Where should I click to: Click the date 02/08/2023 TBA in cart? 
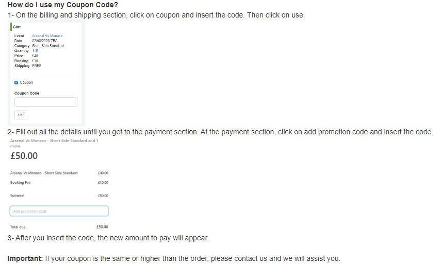tap(45, 41)
